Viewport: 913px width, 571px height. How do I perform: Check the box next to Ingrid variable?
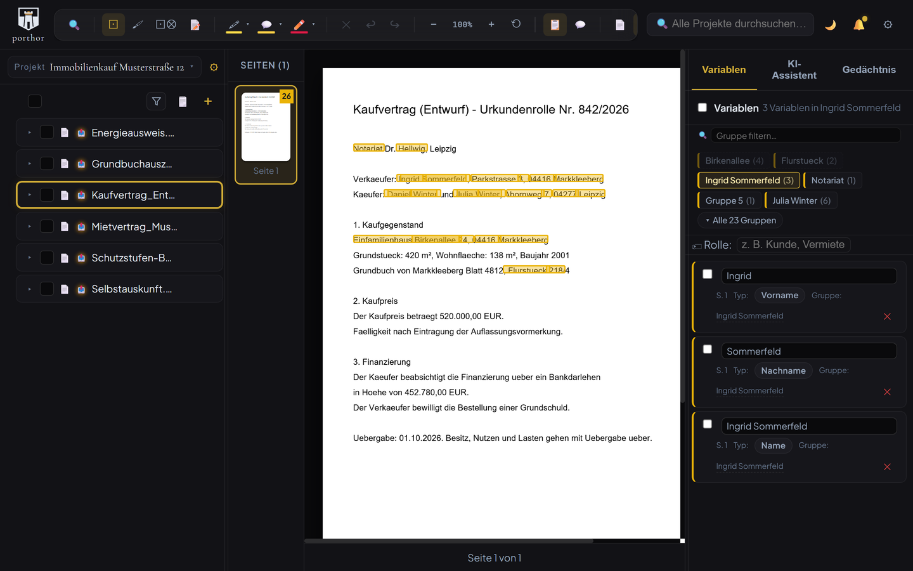[x=708, y=274]
